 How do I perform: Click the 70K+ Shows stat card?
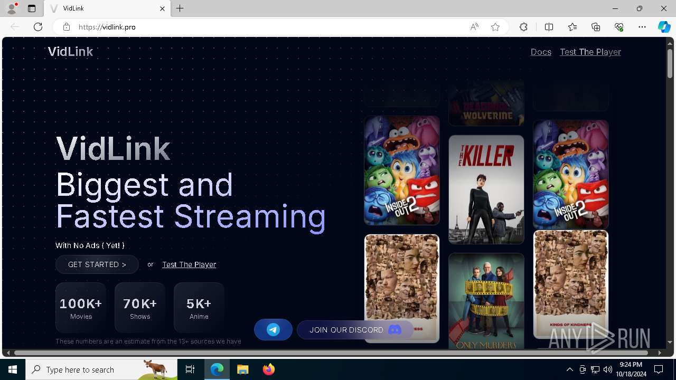140,308
